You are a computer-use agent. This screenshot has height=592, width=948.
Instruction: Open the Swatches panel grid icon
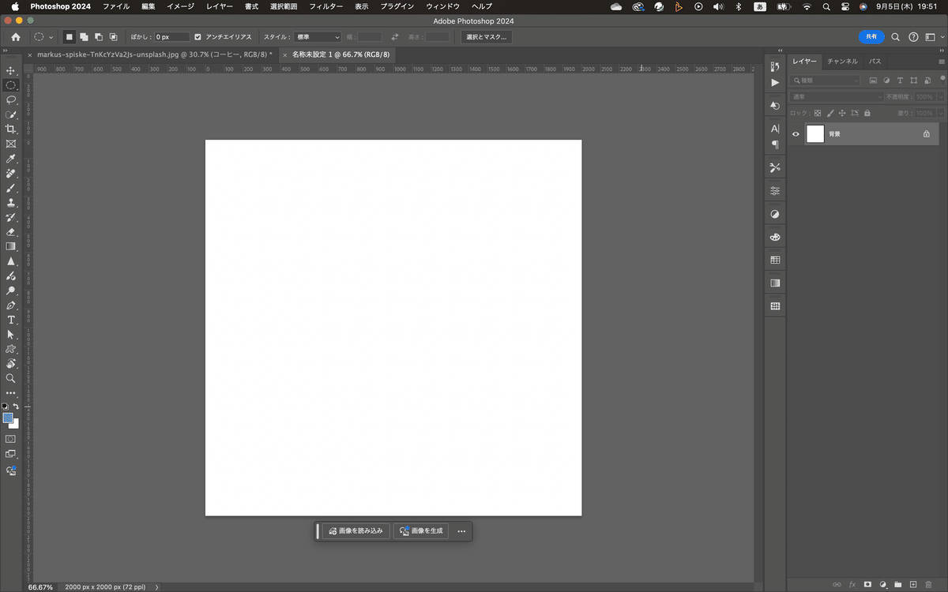pos(775,260)
